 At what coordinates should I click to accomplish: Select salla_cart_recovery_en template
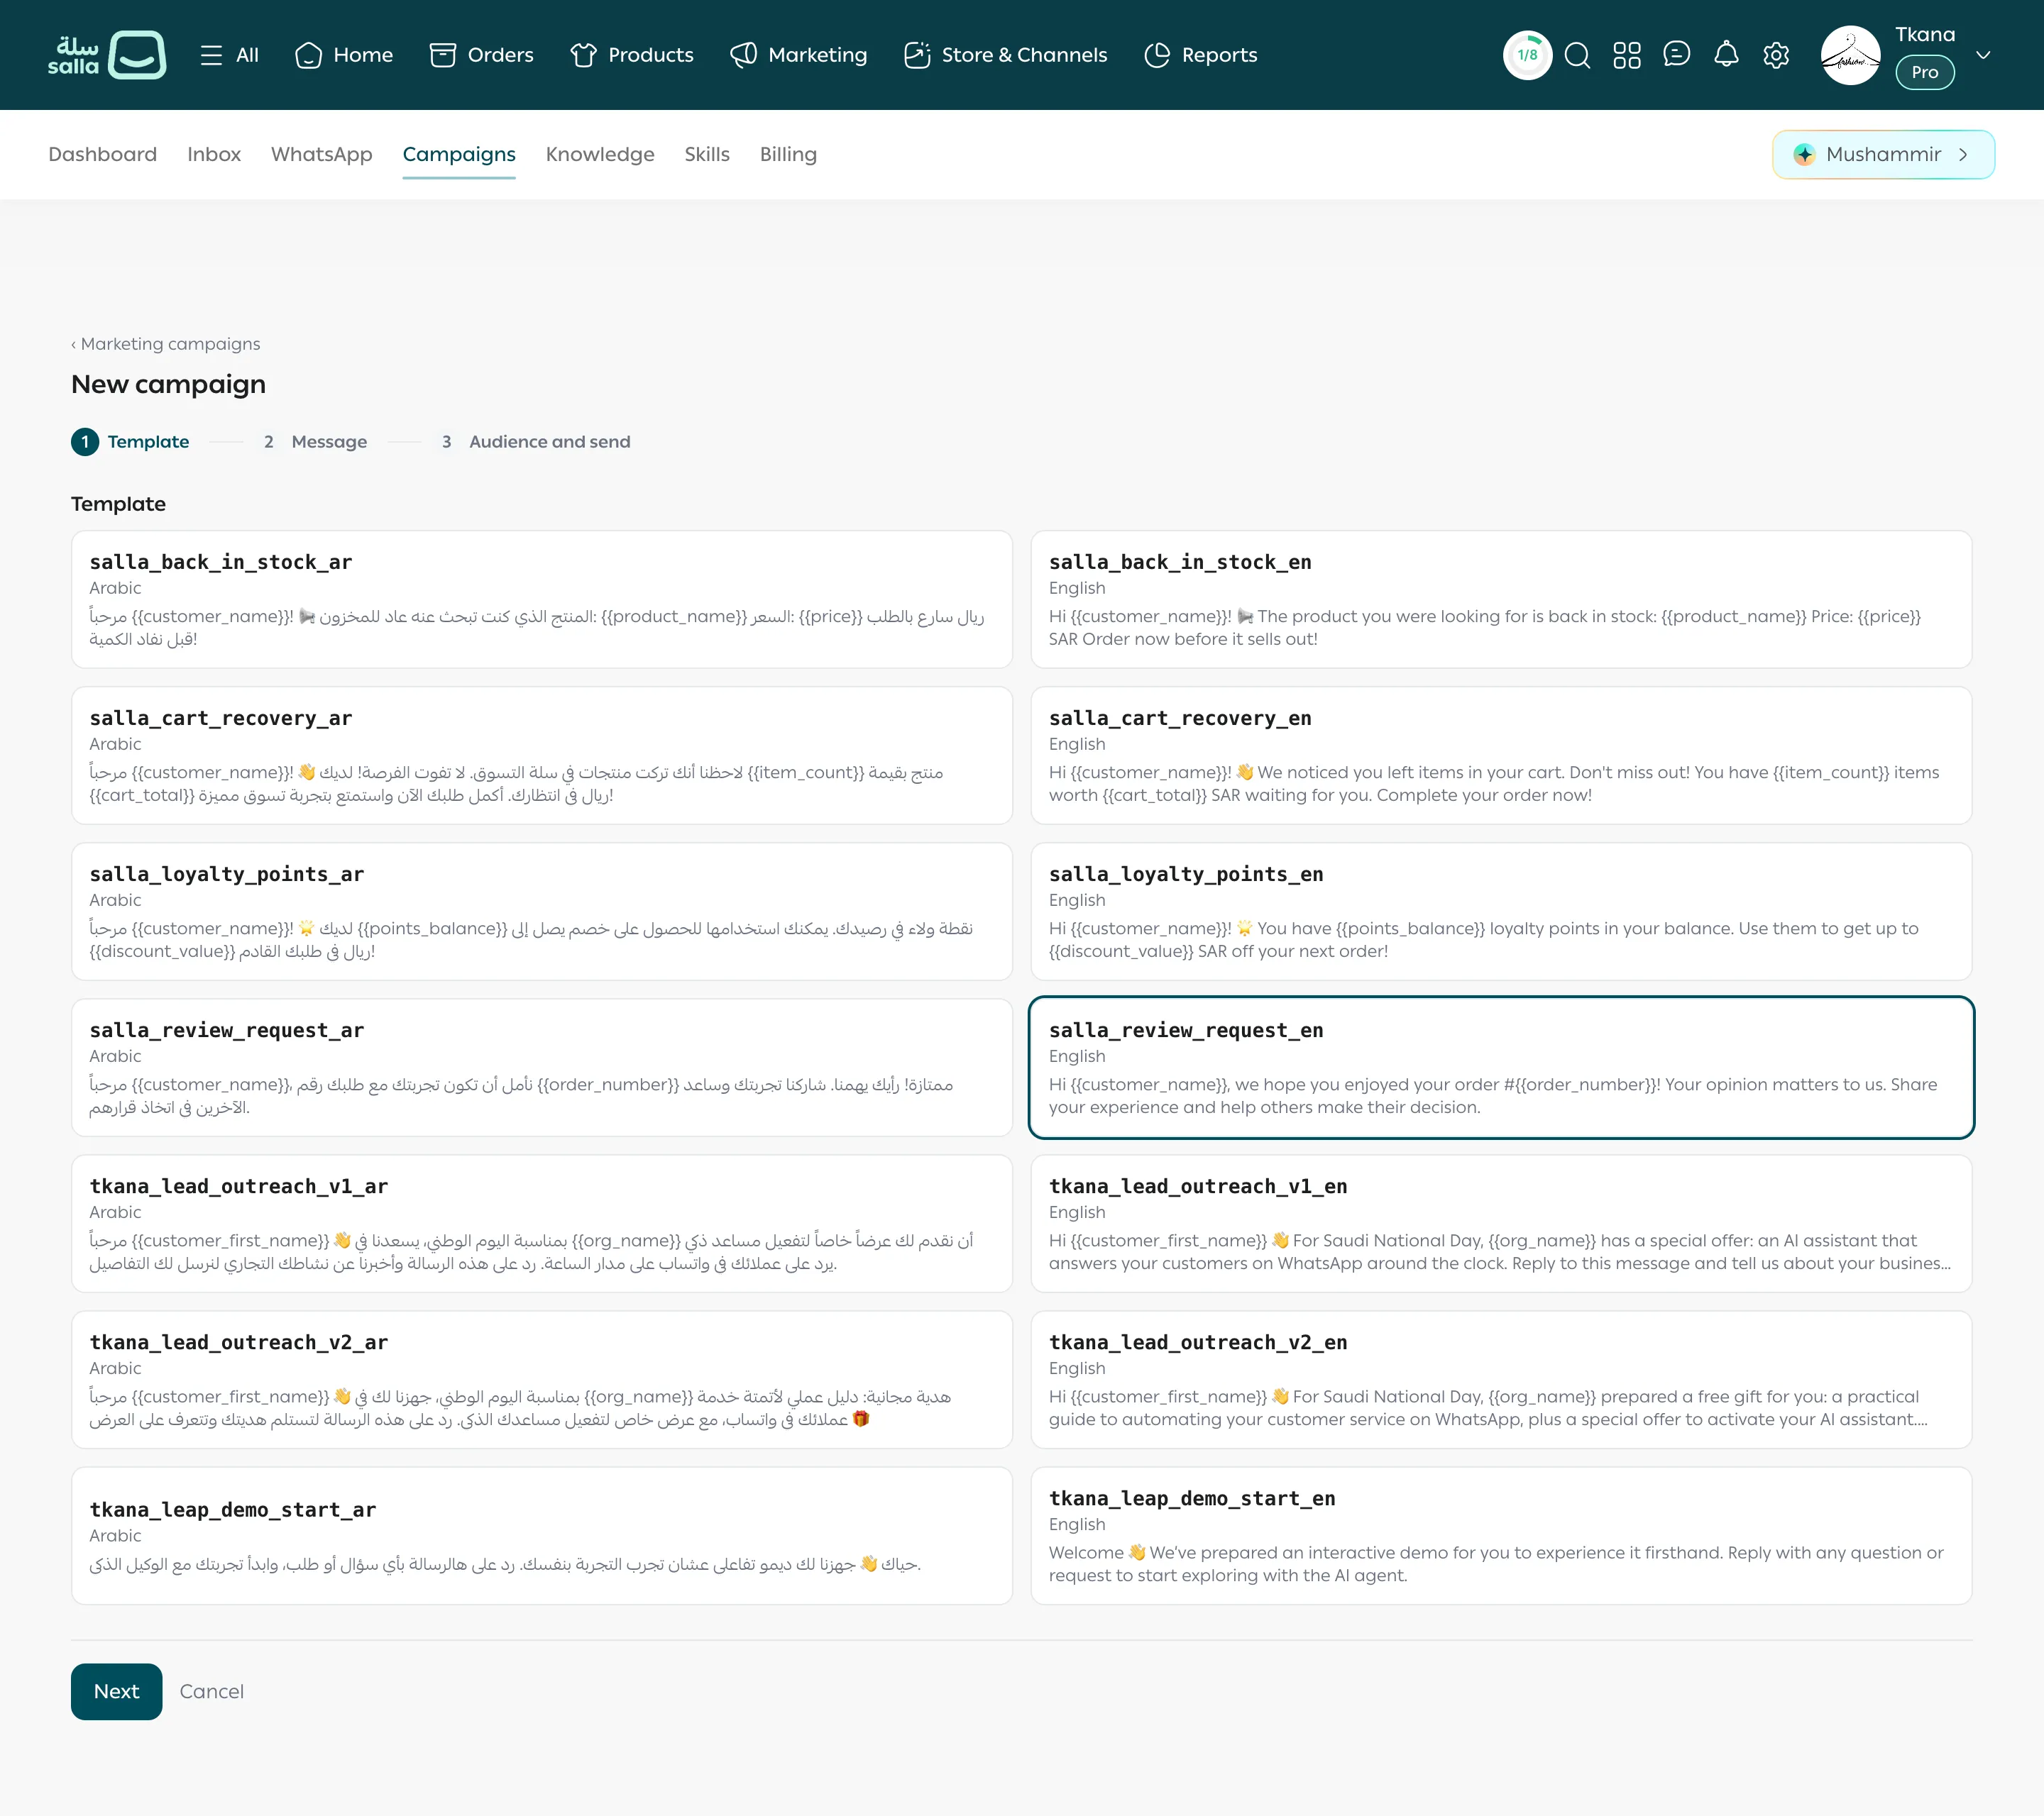coord(1501,755)
